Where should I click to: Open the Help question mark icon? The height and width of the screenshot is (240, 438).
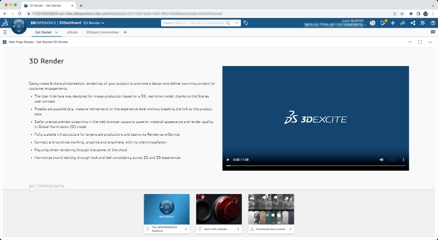(433, 23)
